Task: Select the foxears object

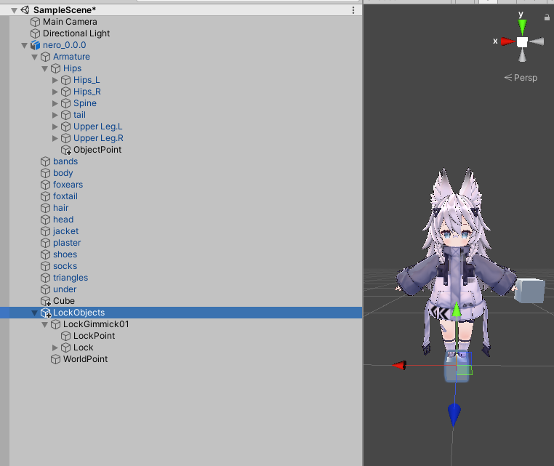Action: tap(68, 185)
